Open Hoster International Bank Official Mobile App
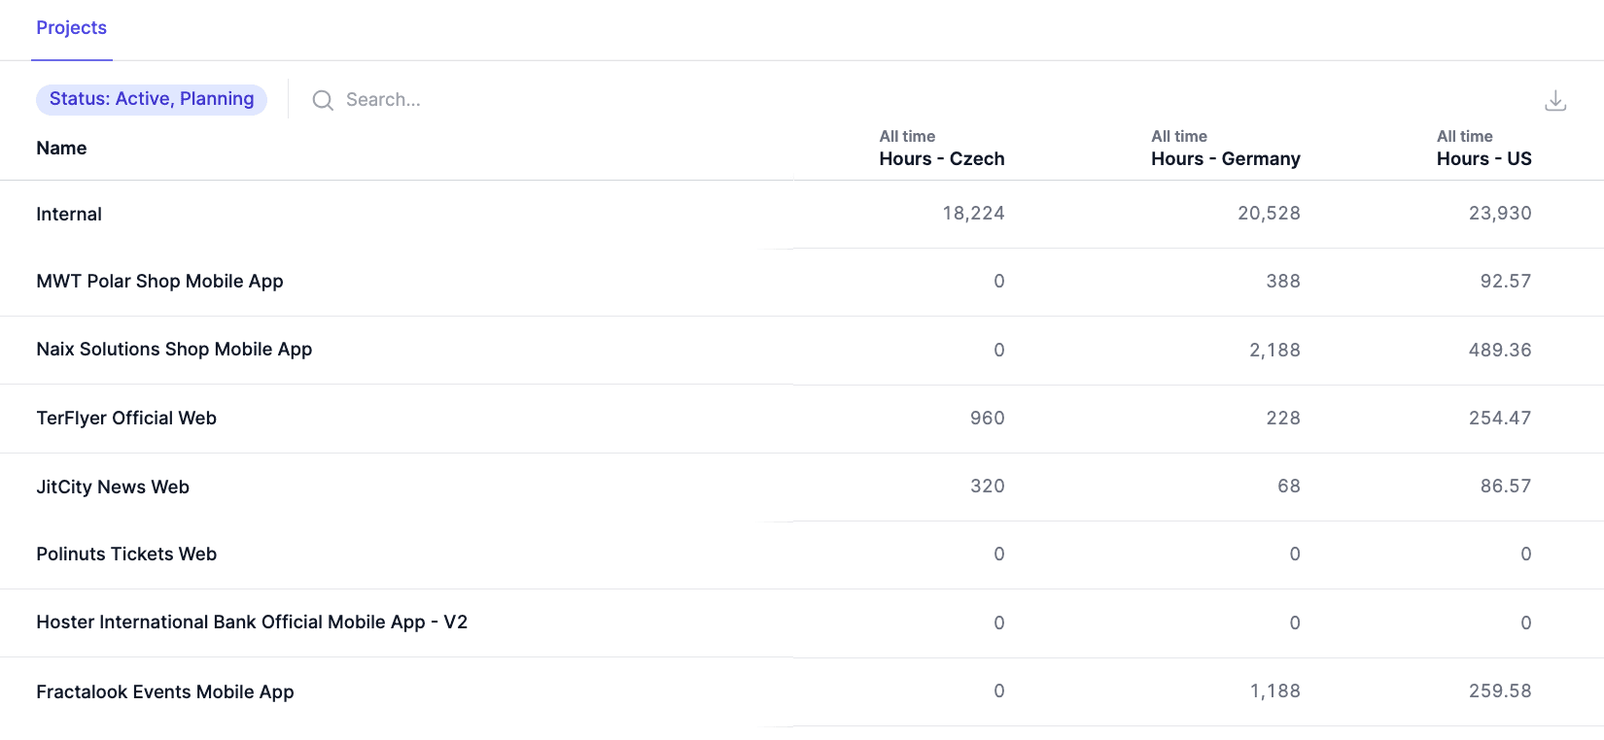 pos(252,622)
